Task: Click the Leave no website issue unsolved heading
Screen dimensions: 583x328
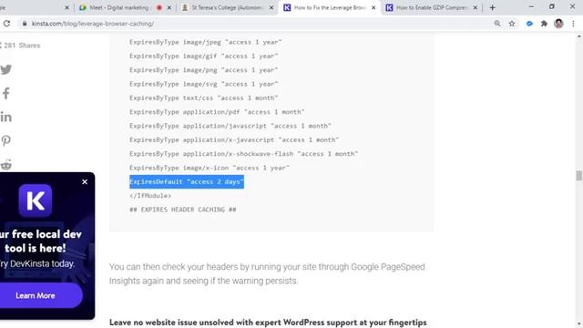Action: pyautogui.click(x=268, y=323)
